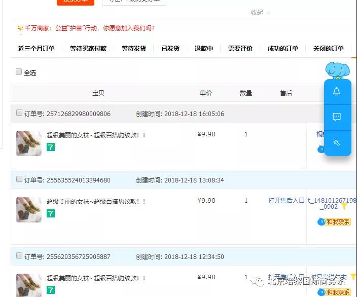Click the green 7-day badge on 13:08:34 order

pos(51,213)
